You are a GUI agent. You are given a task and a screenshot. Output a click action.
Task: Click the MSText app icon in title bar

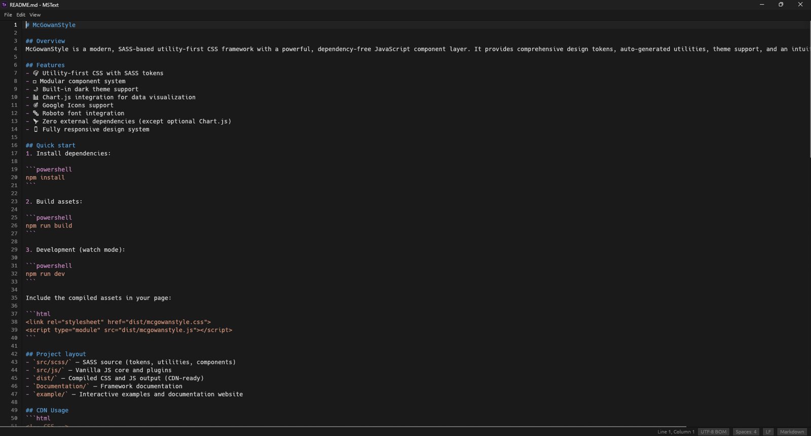point(5,5)
